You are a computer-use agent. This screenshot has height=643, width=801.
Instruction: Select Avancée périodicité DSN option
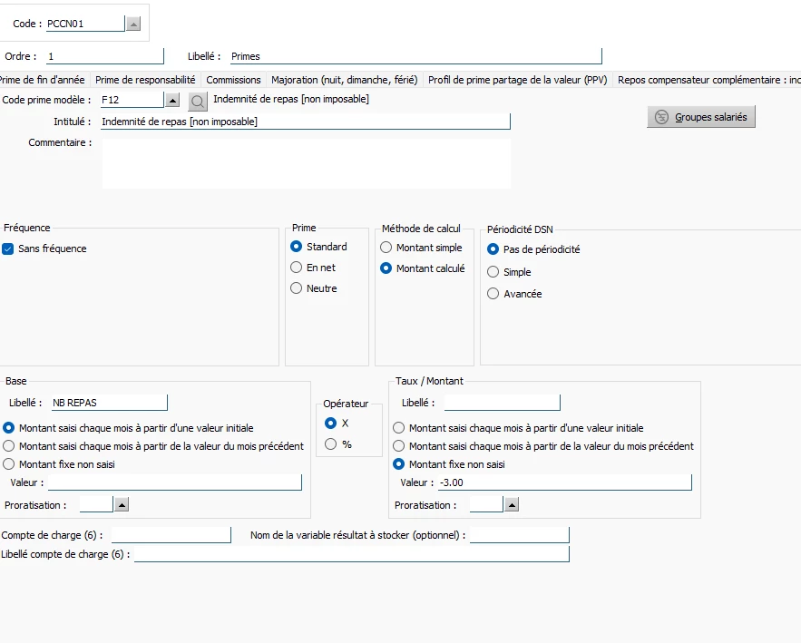(x=493, y=294)
